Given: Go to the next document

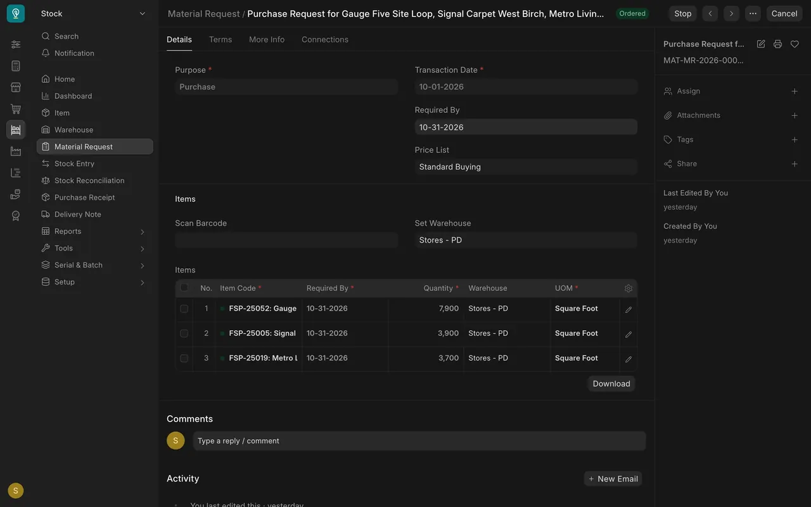Looking at the screenshot, I should tap(731, 13).
